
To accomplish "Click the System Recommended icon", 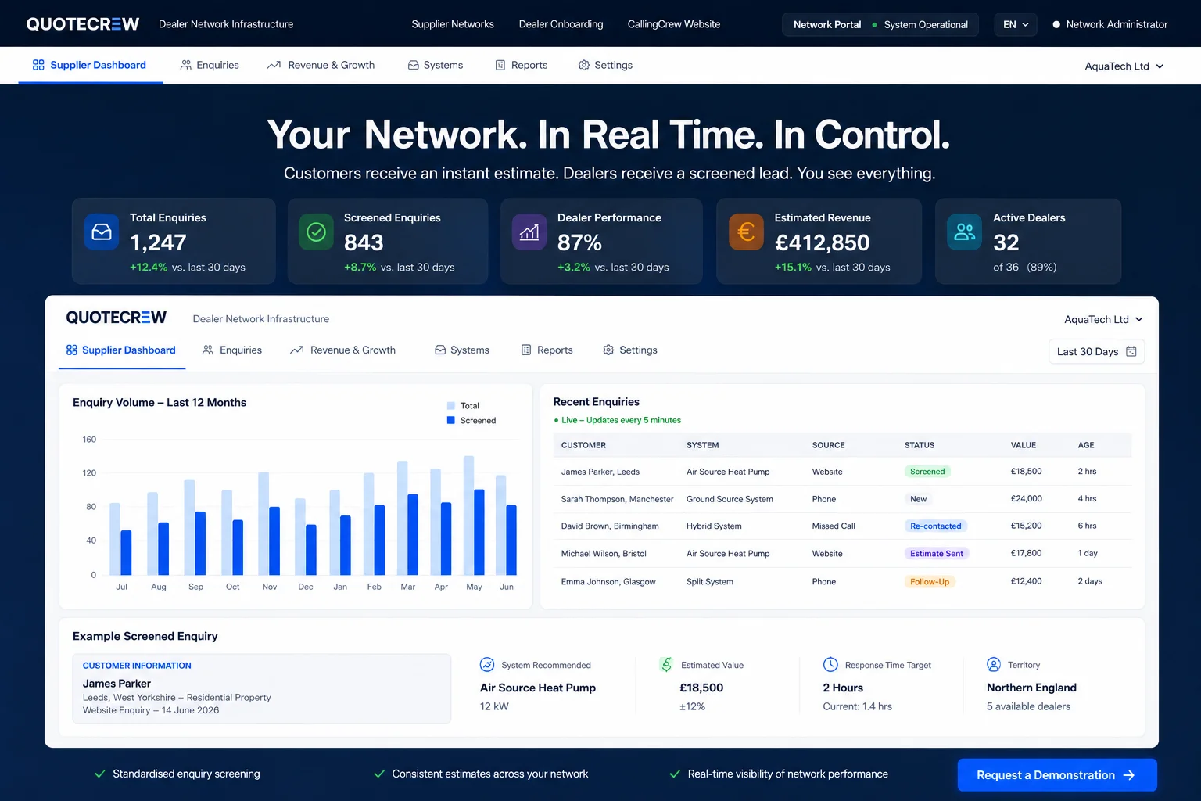I will [487, 665].
